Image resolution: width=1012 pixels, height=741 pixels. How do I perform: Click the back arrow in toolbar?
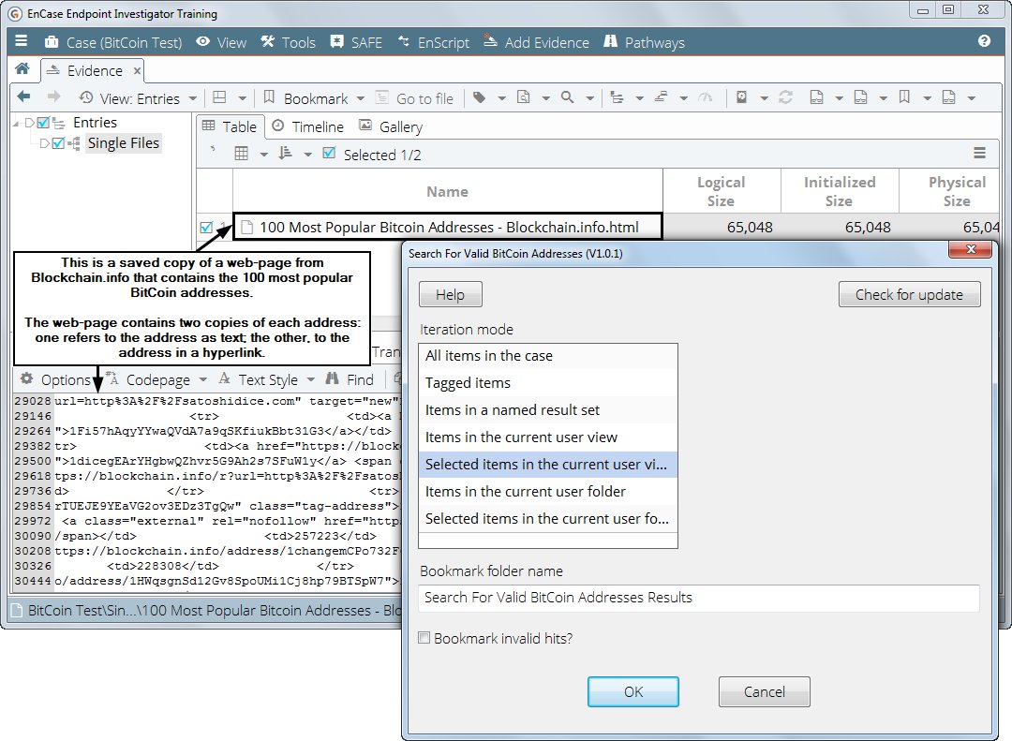pyautogui.click(x=23, y=96)
